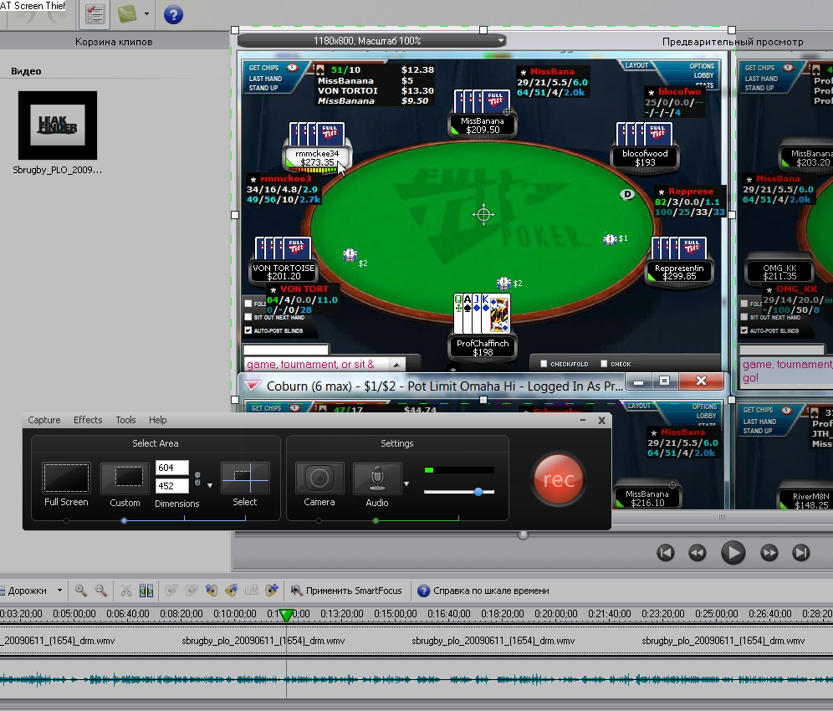The width and height of the screenshot is (833, 711).
Task: Select Full Screen capture area
Action: pyautogui.click(x=66, y=478)
